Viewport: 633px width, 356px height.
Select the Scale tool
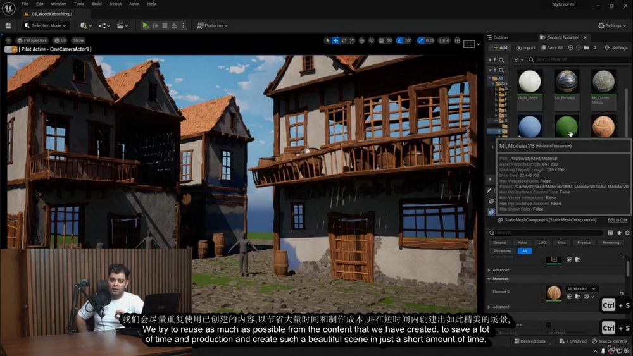[x=351, y=40]
